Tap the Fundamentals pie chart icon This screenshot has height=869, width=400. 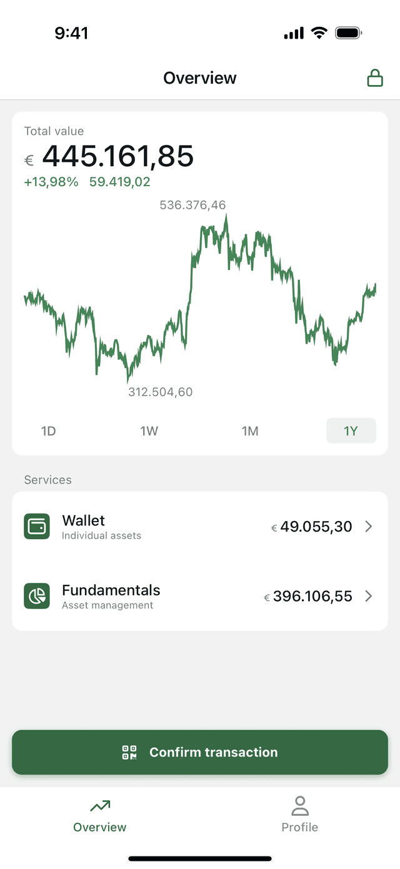pos(37,596)
